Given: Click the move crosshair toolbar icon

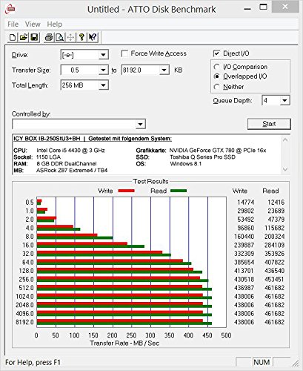Looking at the screenshot, I should point(70,37).
